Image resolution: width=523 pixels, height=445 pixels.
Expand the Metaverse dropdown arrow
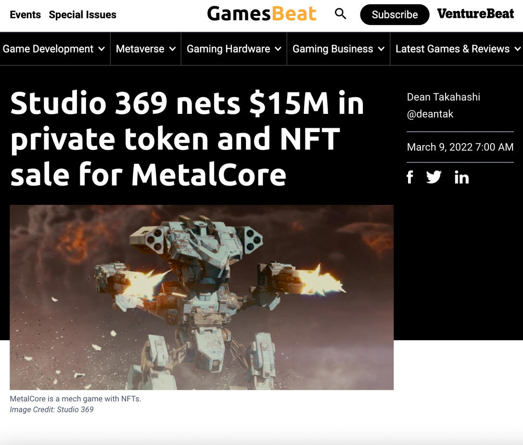(172, 49)
